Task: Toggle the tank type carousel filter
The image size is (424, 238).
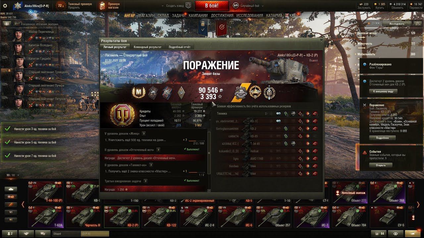Action: pyautogui.click(x=11, y=189)
